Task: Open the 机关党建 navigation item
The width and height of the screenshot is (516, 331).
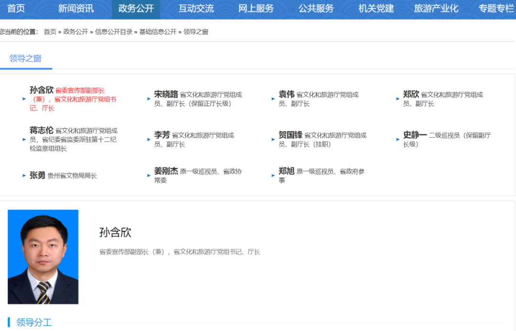Action: [376, 8]
